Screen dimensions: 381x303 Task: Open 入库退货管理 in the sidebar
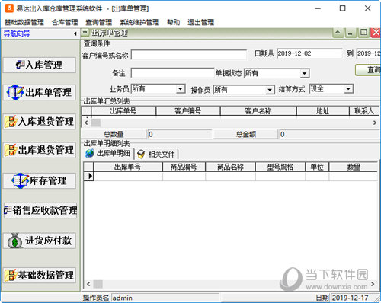[40, 122]
